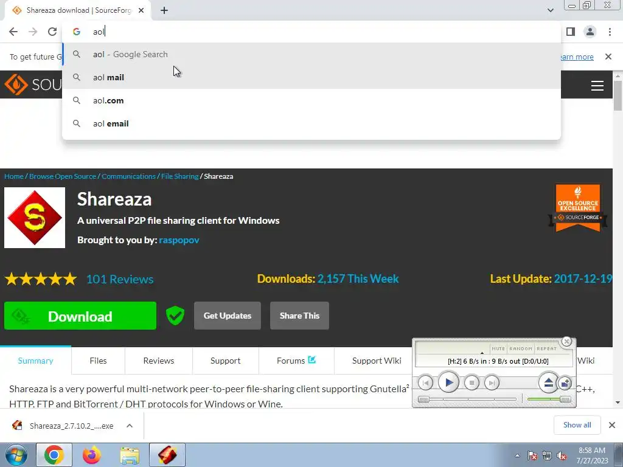The width and height of the screenshot is (623, 467).
Task: Toggle MUTE in the media player
Action: tap(498, 348)
